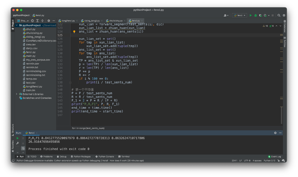Screen dimensions: 298x177
Task: Toggle the Structure tool window strip button
Action: [x=13, y=130]
